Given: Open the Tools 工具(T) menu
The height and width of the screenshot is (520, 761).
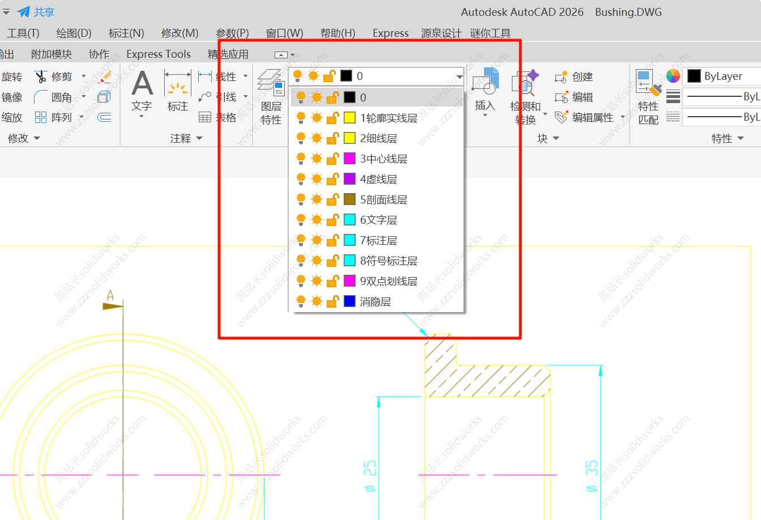Looking at the screenshot, I should (23, 33).
